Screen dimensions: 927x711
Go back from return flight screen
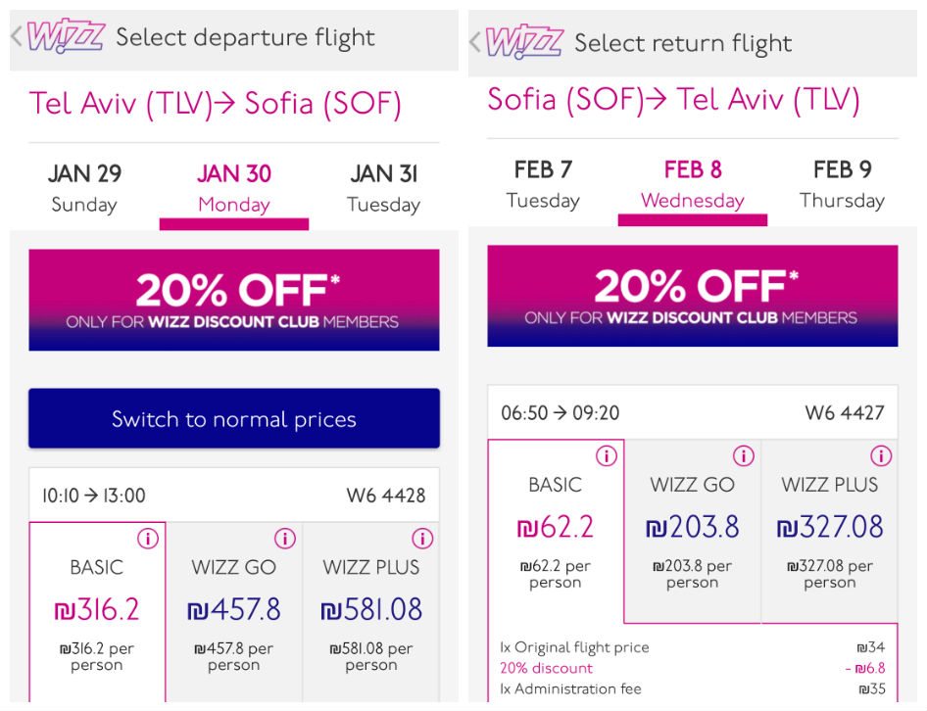tap(474, 42)
